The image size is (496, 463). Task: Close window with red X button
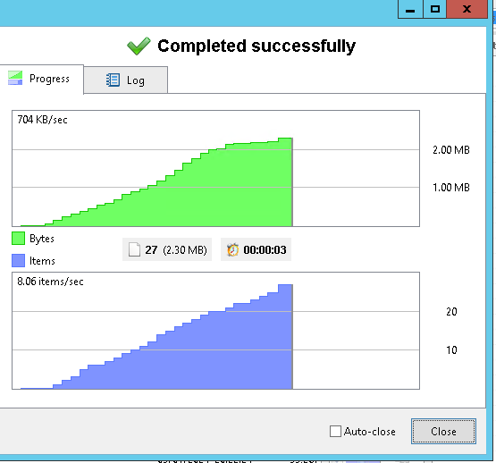tap(467, 9)
